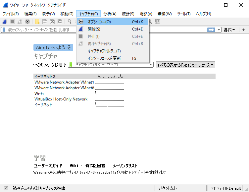Screen dimensions: 249x192
Task: Select 開始(S) in the capture menu
Action: 113,29
